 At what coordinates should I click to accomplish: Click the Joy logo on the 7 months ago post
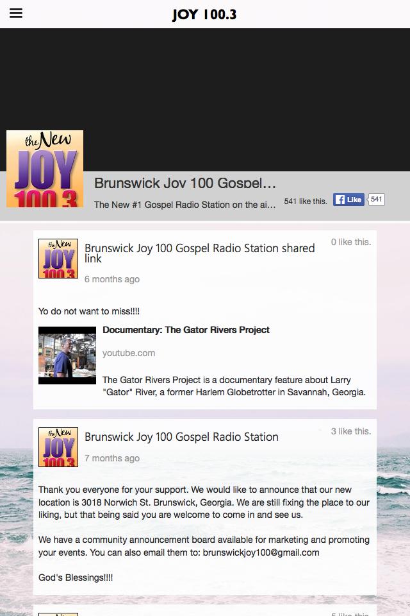tap(58, 447)
